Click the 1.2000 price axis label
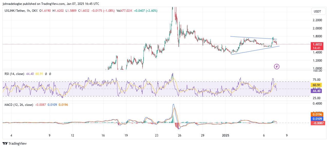This screenshot has width=329, height=148. tap(317, 61)
